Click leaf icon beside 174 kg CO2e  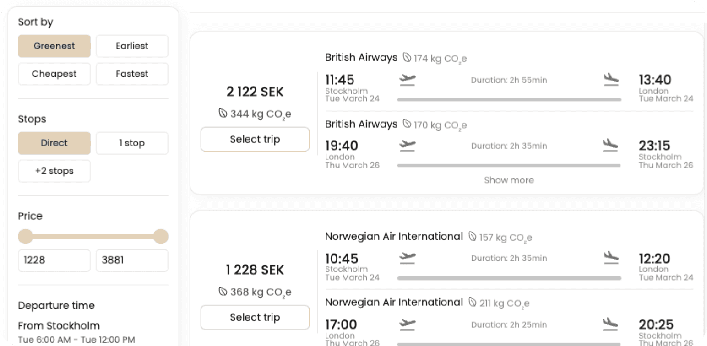[x=407, y=58]
